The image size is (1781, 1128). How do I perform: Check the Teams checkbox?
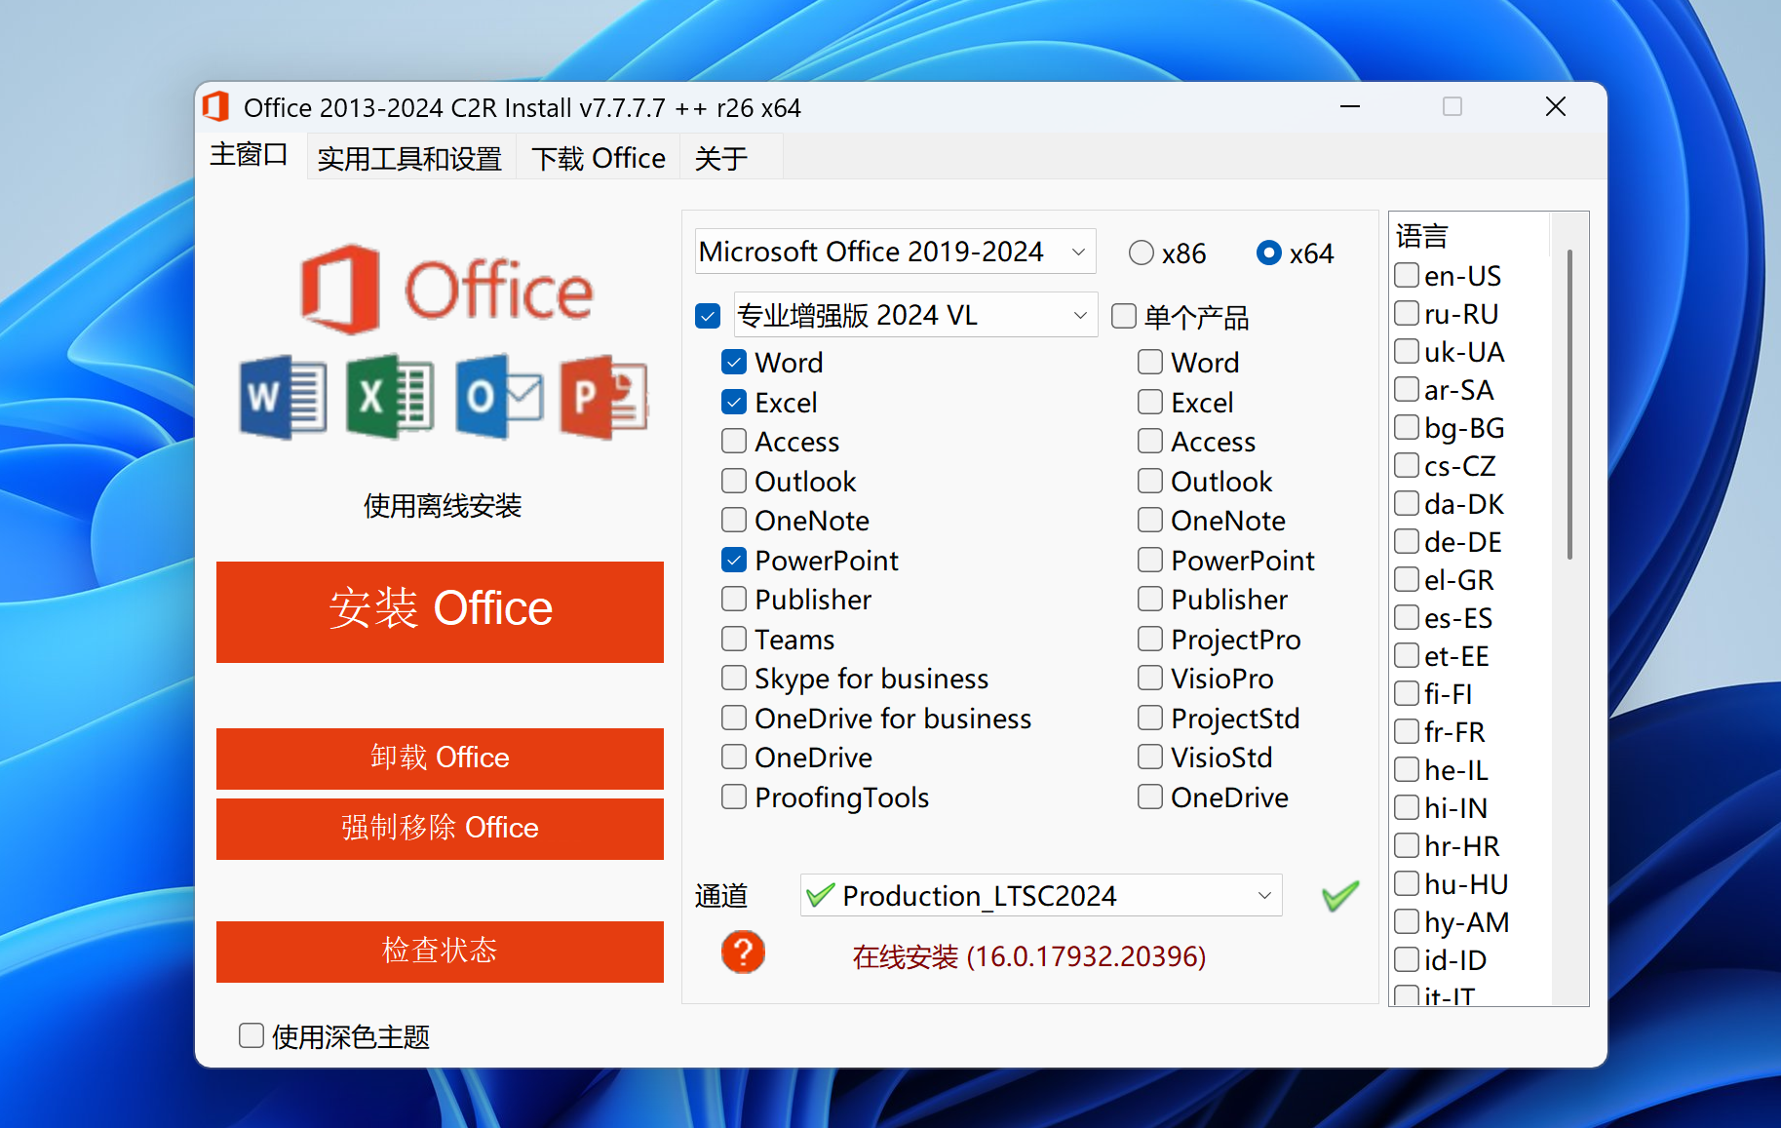(x=734, y=639)
